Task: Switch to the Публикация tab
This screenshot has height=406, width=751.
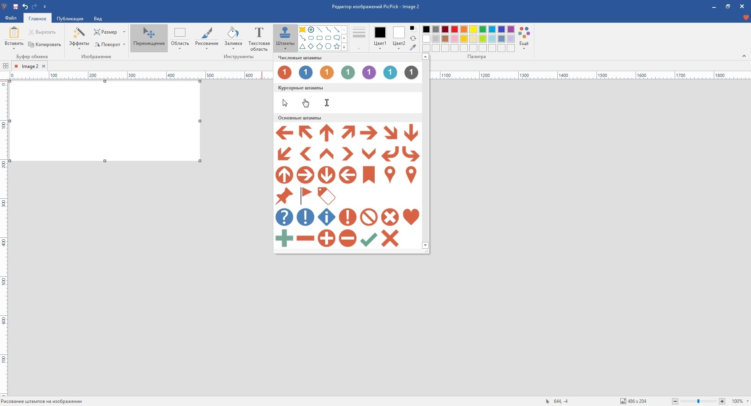Action: (x=70, y=19)
